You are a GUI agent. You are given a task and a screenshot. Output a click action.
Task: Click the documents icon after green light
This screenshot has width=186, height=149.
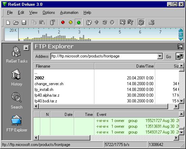pyautogui.click(x=89, y=22)
